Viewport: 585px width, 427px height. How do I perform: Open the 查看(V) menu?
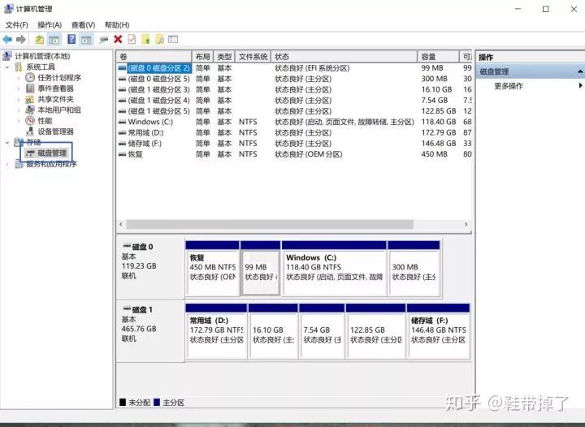tap(83, 25)
